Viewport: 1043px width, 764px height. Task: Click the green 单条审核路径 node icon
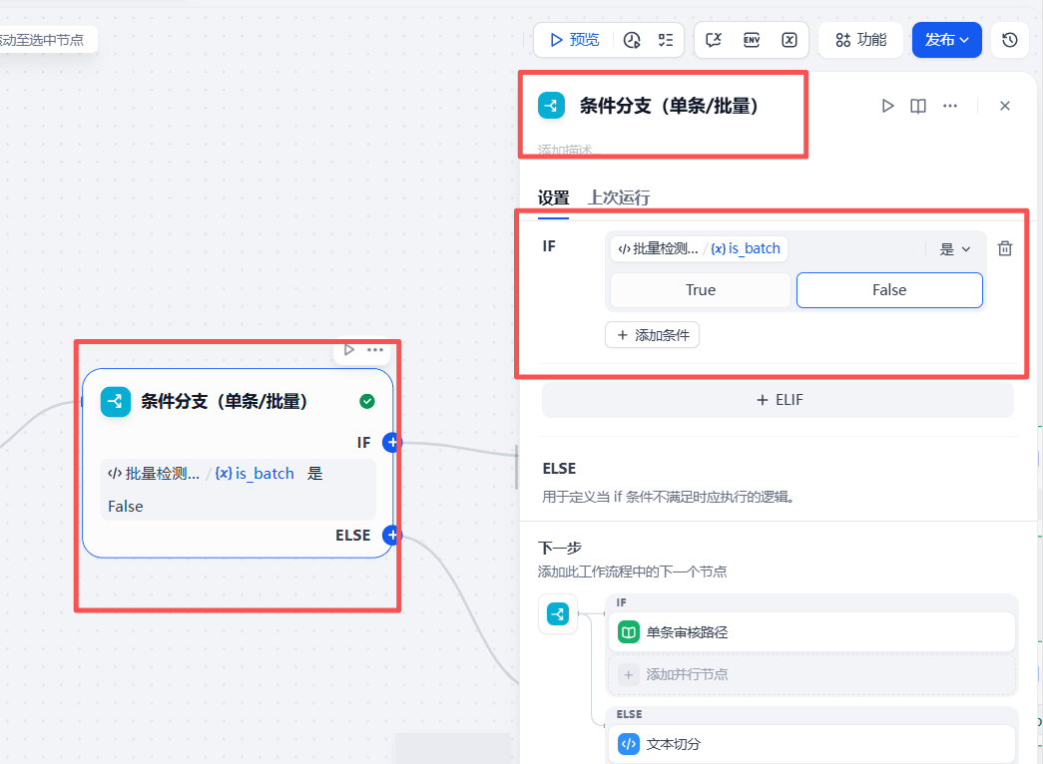[629, 631]
